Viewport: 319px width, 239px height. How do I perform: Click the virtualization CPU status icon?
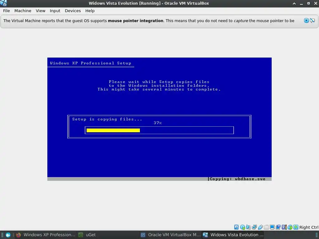[x=284, y=227]
